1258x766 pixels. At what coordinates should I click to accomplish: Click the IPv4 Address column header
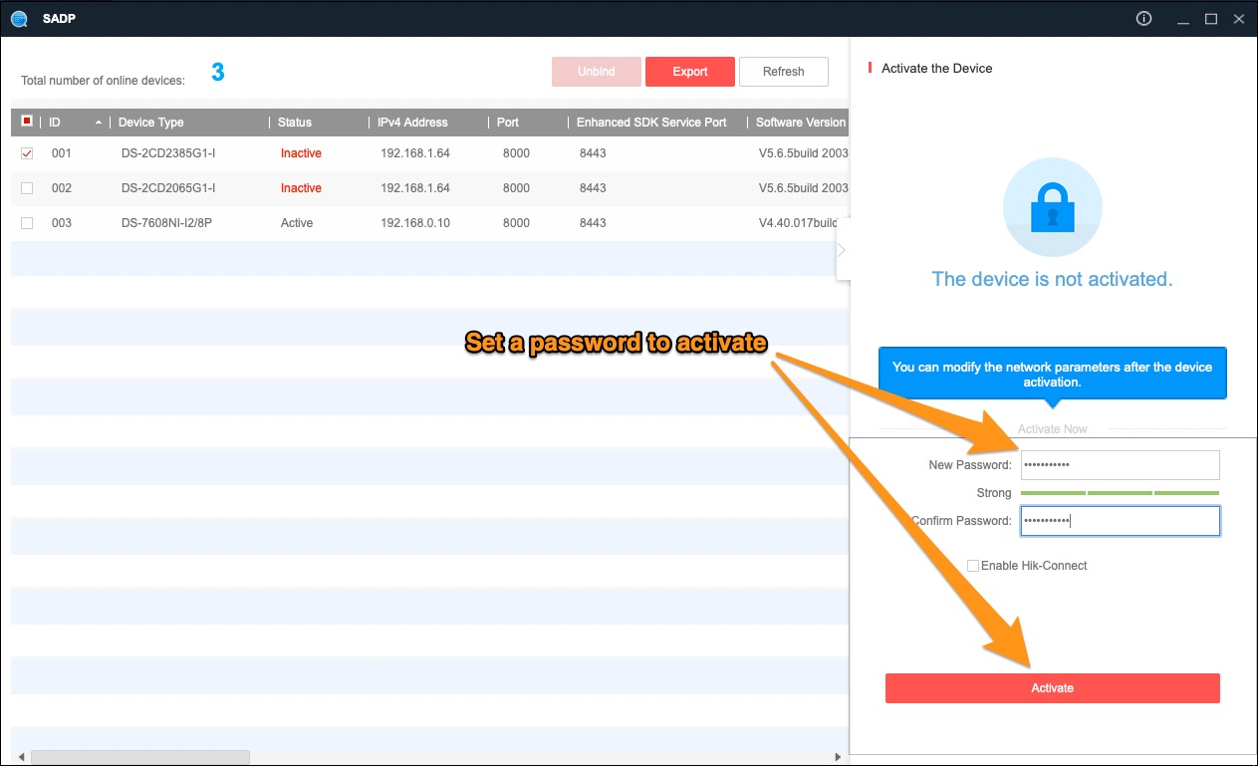[x=412, y=123]
